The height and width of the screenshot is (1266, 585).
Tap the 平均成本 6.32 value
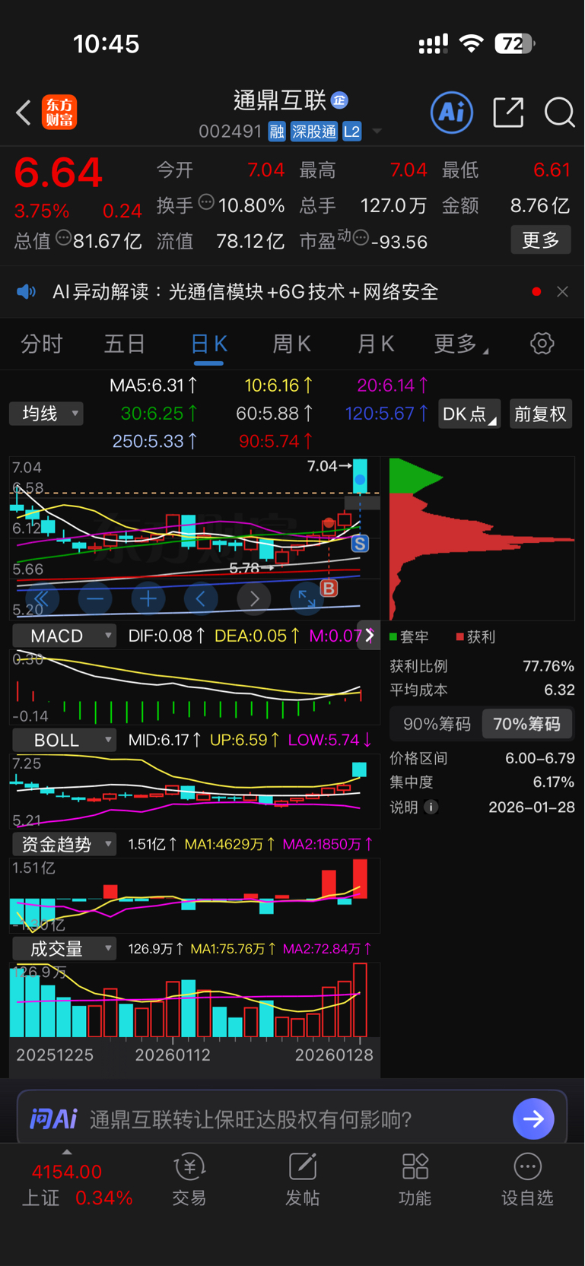click(x=559, y=690)
